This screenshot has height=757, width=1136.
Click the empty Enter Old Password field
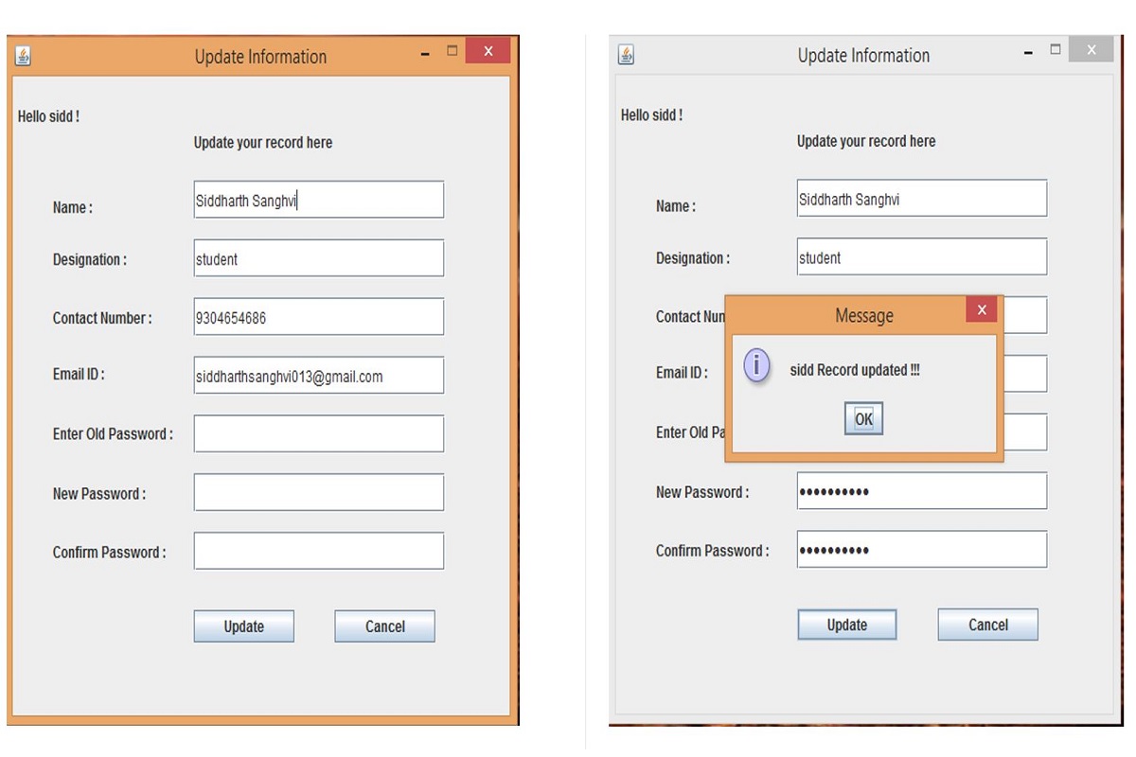click(318, 434)
